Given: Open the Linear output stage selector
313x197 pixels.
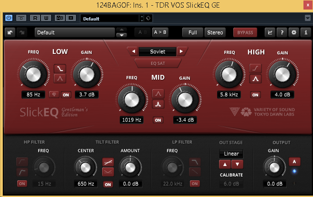Looking at the screenshot, I should (x=231, y=154).
